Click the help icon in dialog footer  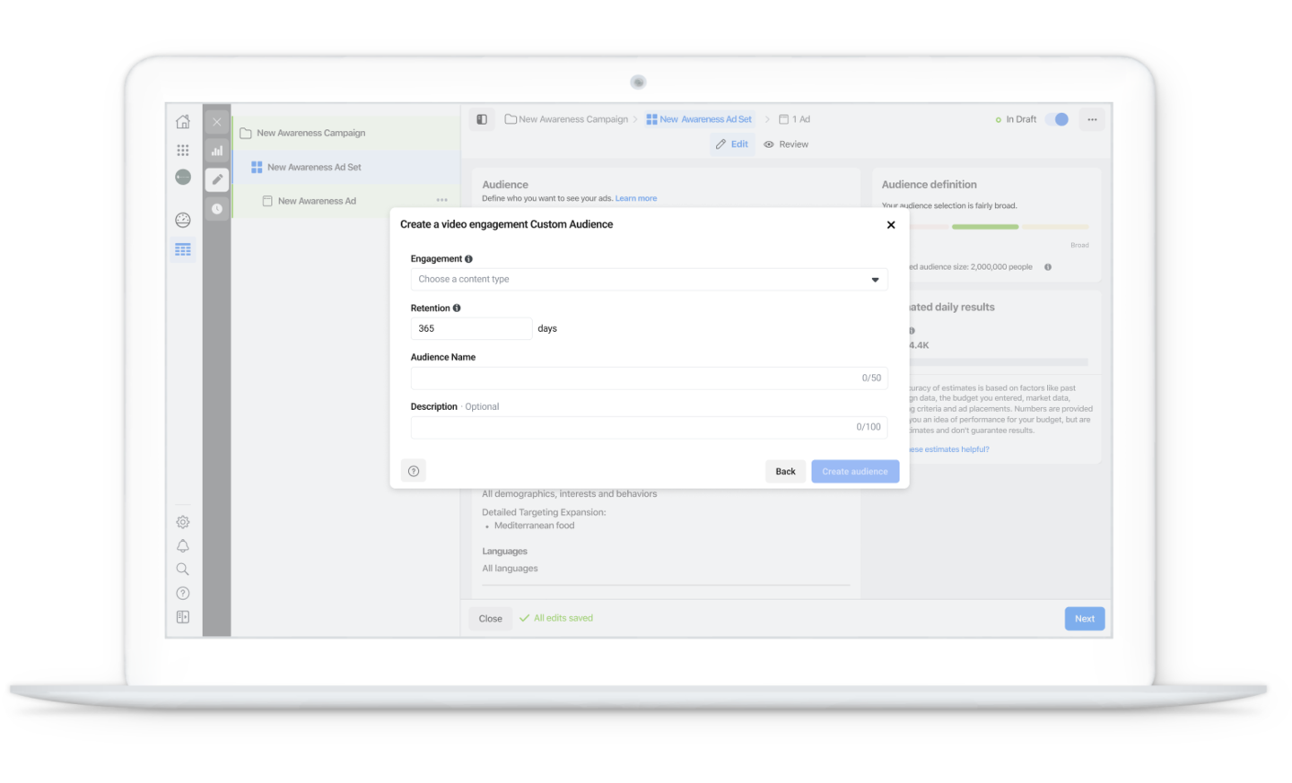click(414, 471)
